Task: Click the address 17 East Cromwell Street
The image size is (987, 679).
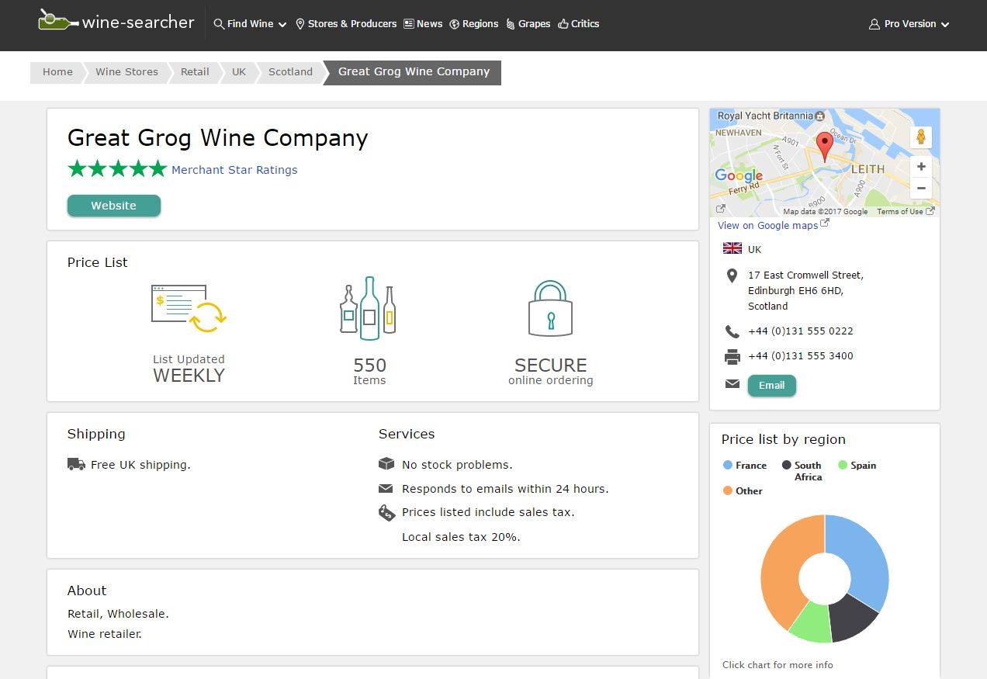Action: (805, 275)
